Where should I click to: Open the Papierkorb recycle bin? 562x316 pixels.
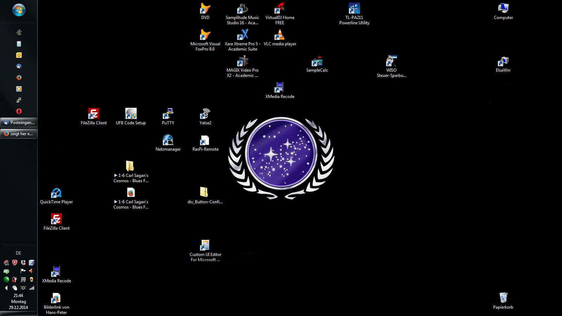(x=503, y=301)
